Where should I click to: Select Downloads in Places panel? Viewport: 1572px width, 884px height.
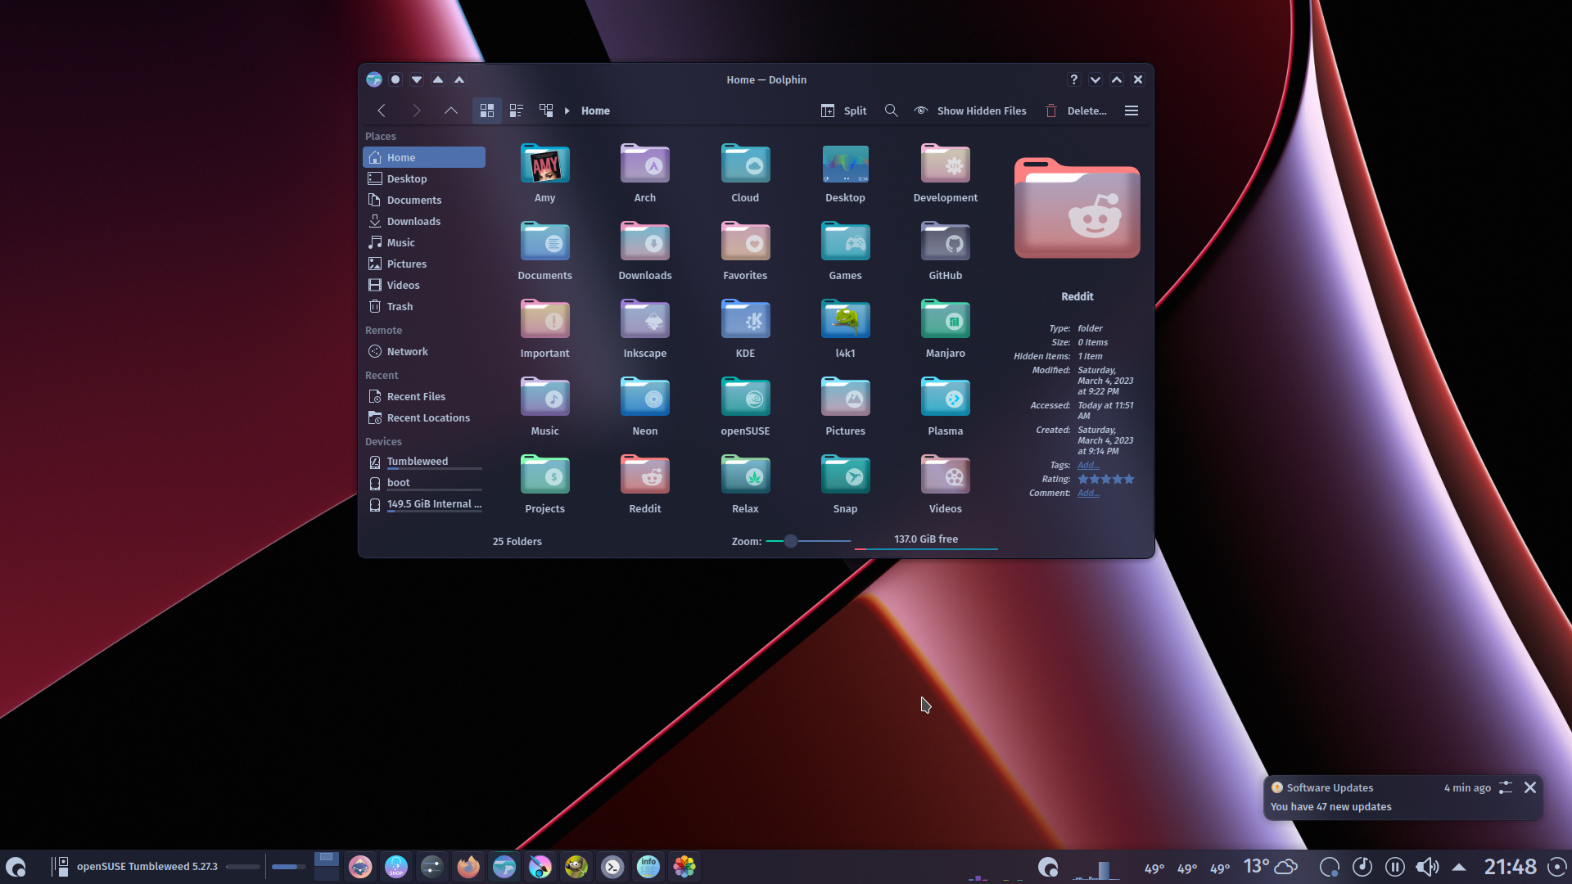pyautogui.click(x=424, y=221)
